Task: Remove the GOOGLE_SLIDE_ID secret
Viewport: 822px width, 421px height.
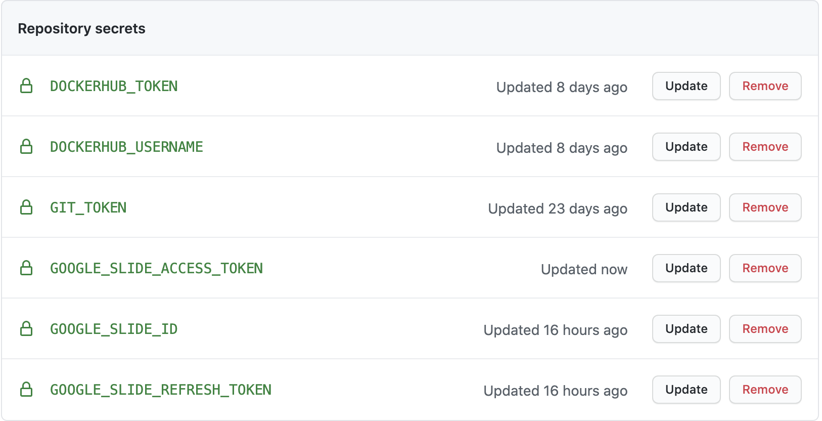Action: coord(765,329)
